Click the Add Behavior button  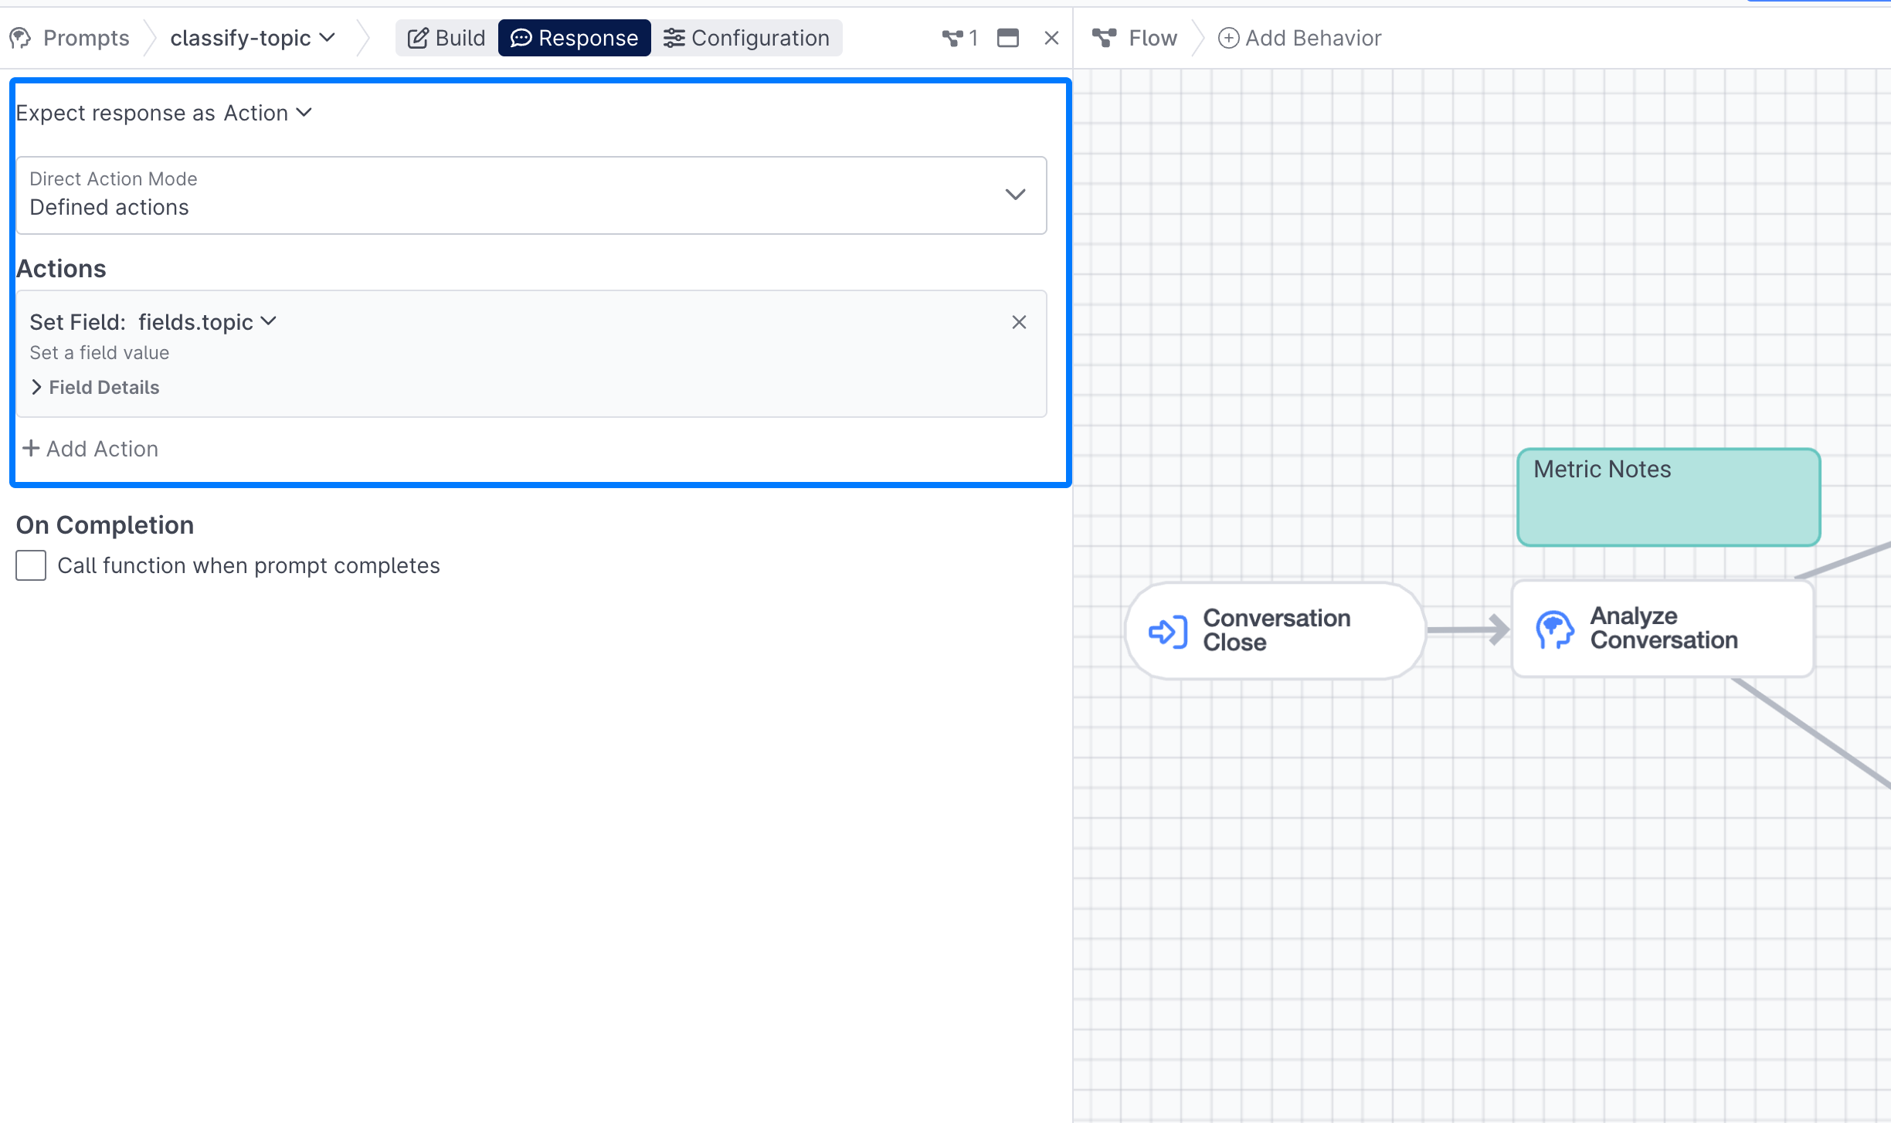pyautogui.click(x=1312, y=38)
